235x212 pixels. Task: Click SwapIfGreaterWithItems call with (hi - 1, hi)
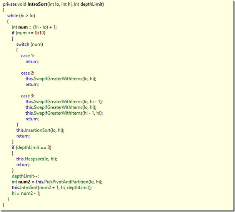[x=58, y=113]
